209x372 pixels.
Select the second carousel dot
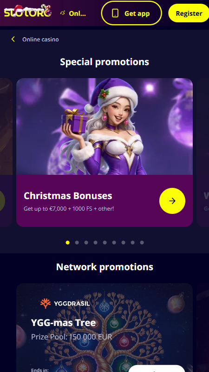77,242
